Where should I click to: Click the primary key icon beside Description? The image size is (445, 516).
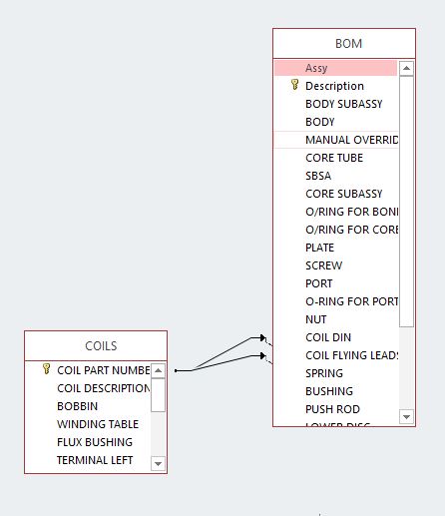294,85
